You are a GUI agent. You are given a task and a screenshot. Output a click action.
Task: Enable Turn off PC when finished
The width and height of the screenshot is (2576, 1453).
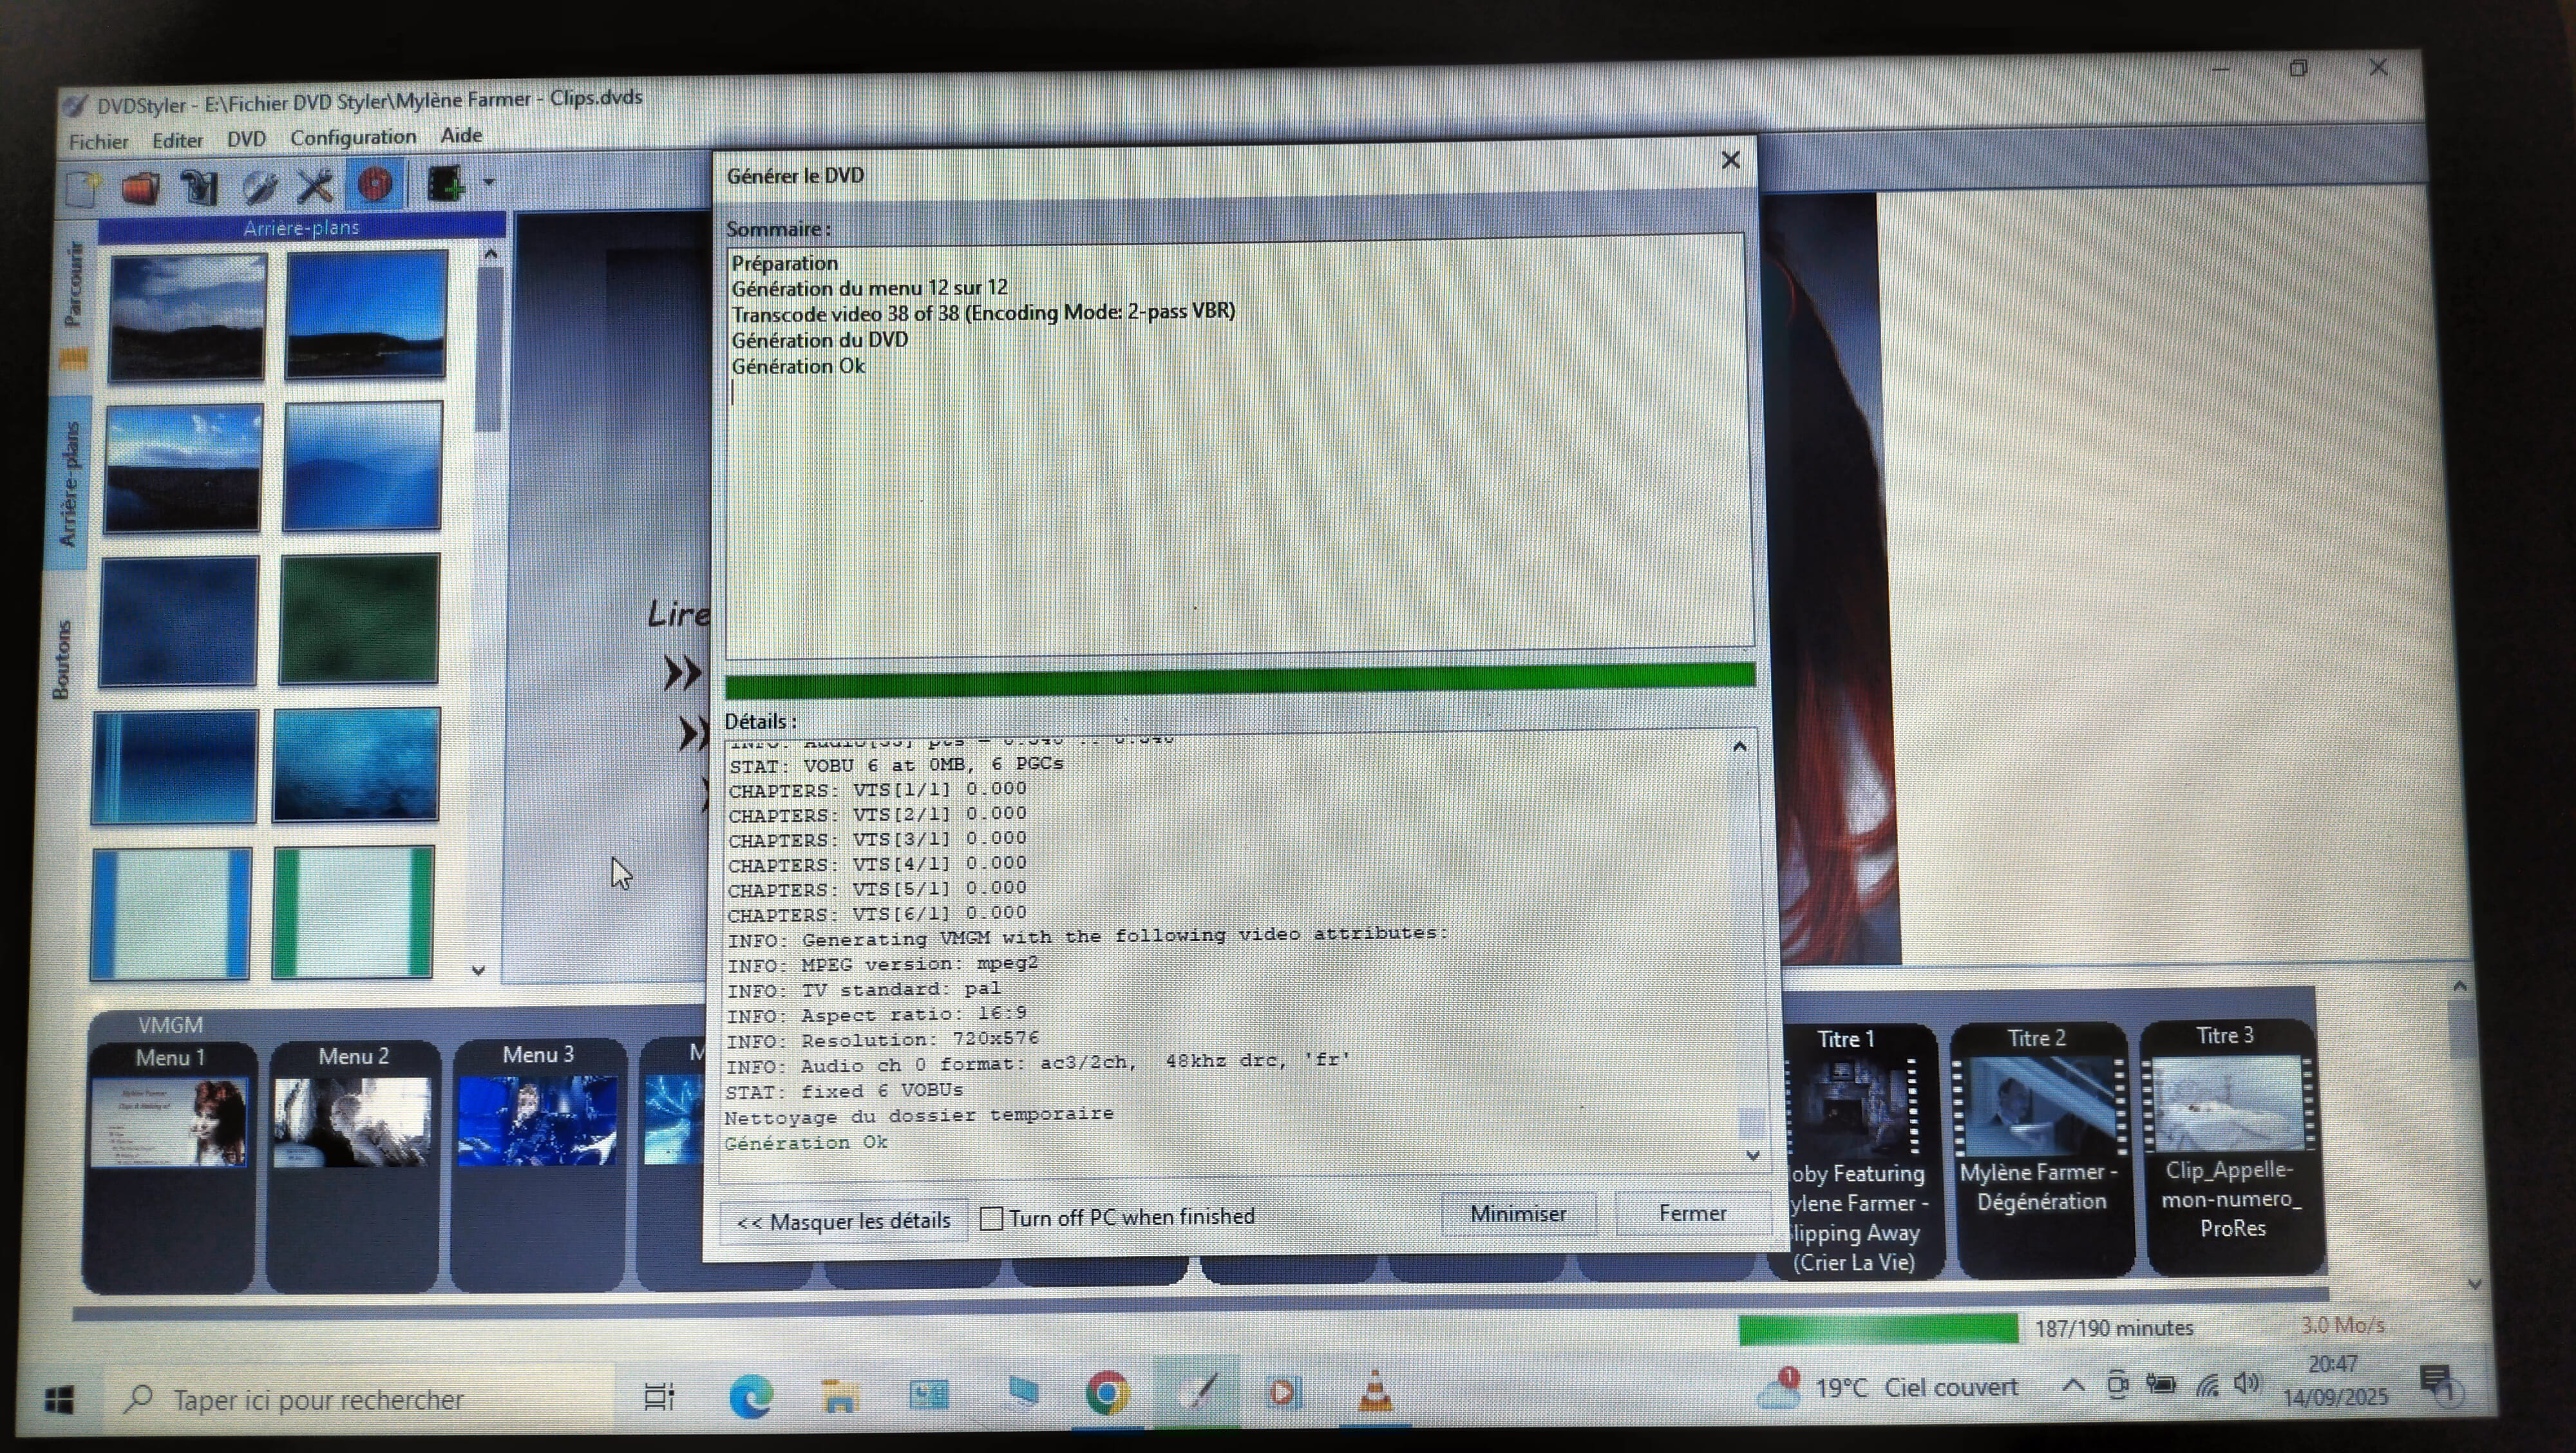pos(991,1218)
